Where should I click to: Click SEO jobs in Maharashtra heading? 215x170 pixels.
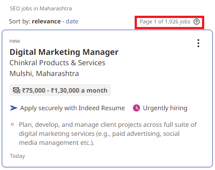point(41,9)
